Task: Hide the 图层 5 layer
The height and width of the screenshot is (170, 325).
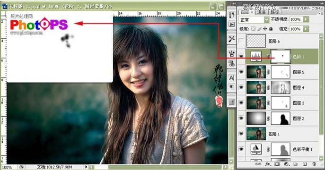Action: pos(241,72)
